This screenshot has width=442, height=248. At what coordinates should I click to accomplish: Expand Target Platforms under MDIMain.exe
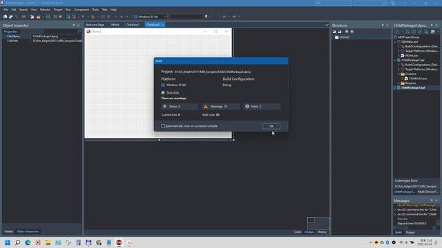click(399, 51)
